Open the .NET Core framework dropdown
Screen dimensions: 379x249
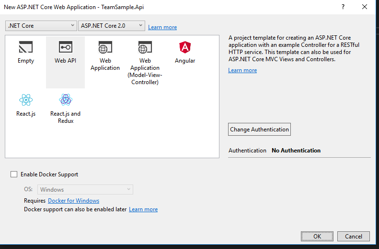click(x=41, y=26)
